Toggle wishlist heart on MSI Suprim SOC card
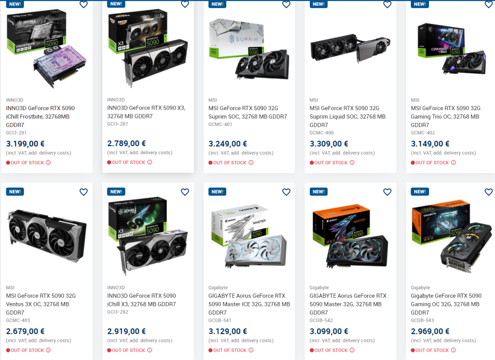This screenshot has width=495, height=360. click(286, 4)
